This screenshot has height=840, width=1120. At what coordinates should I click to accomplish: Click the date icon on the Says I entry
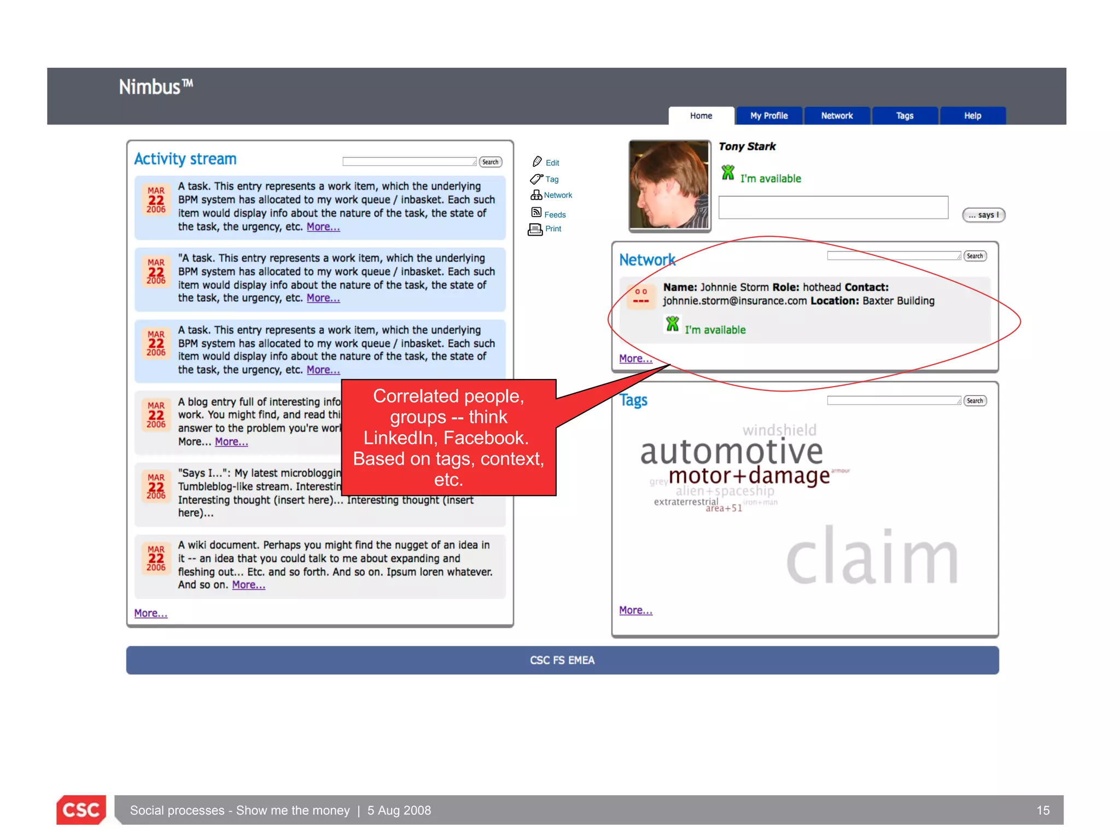click(156, 486)
